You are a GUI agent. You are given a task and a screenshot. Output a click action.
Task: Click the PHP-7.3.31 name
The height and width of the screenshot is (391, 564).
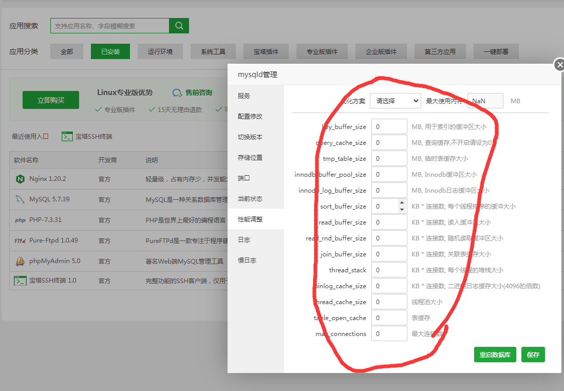[45, 220]
